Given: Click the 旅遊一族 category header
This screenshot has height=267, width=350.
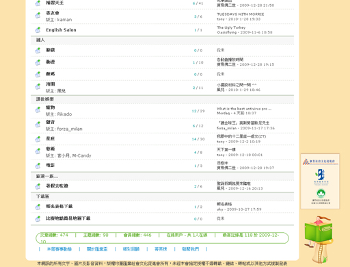Looking at the screenshot, I should 47,176.
